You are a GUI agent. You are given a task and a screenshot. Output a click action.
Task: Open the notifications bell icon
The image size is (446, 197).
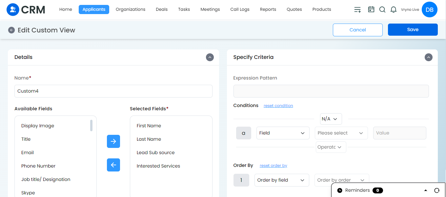tap(394, 9)
